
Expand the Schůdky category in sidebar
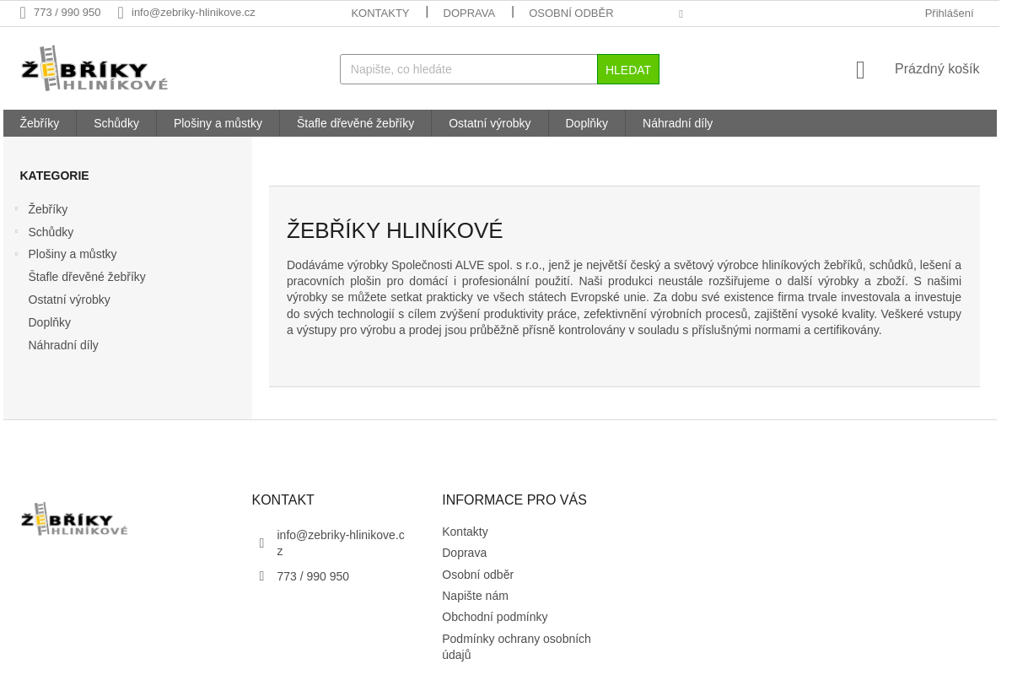click(17, 231)
